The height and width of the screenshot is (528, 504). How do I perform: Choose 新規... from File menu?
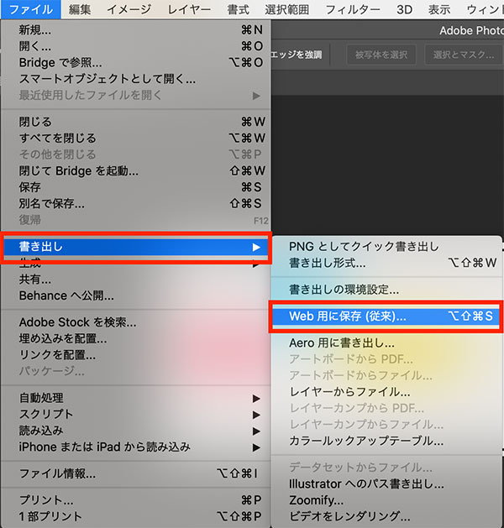(136, 30)
